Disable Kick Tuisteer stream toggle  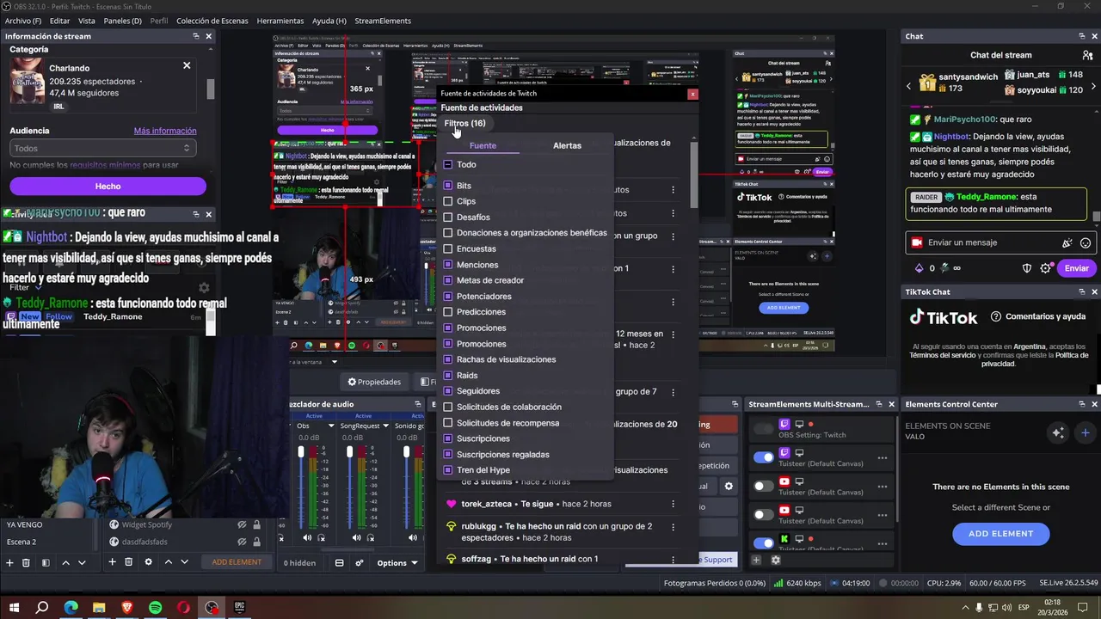[x=763, y=542]
